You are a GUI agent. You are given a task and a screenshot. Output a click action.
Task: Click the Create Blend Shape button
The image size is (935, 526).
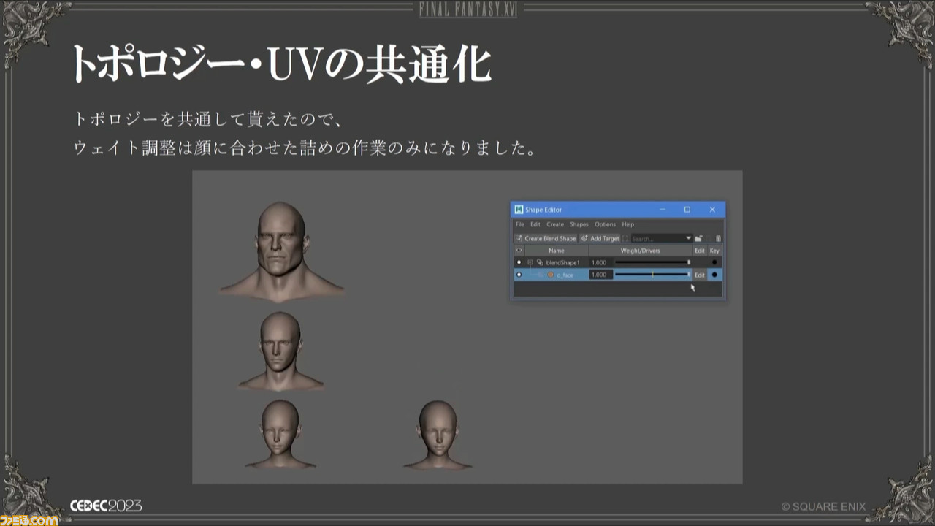pyautogui.click(x=546, y=238)
